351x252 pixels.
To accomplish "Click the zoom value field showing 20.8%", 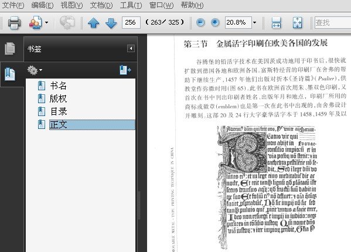I will pyautogui.click(x=238, y=22).
